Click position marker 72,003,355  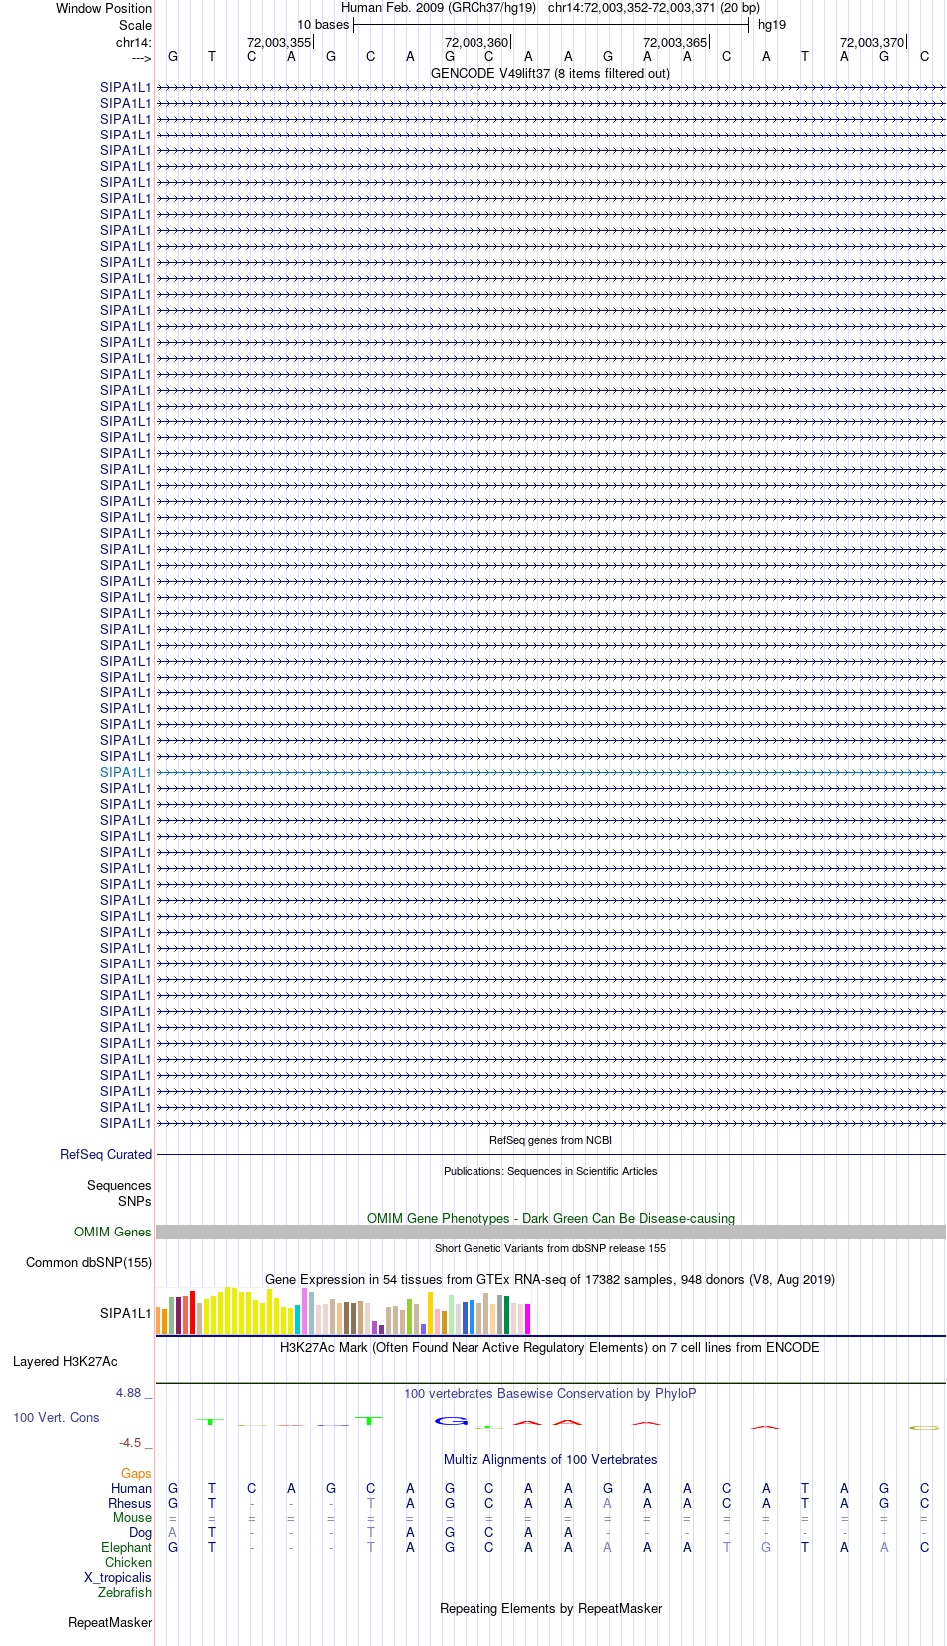[x=279, y=42]
